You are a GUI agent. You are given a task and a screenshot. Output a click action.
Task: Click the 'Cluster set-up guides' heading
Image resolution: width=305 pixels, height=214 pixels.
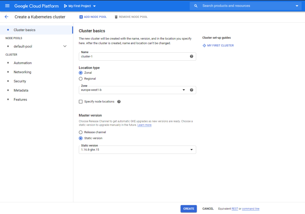pyautogui.click(x=217, y=38)
